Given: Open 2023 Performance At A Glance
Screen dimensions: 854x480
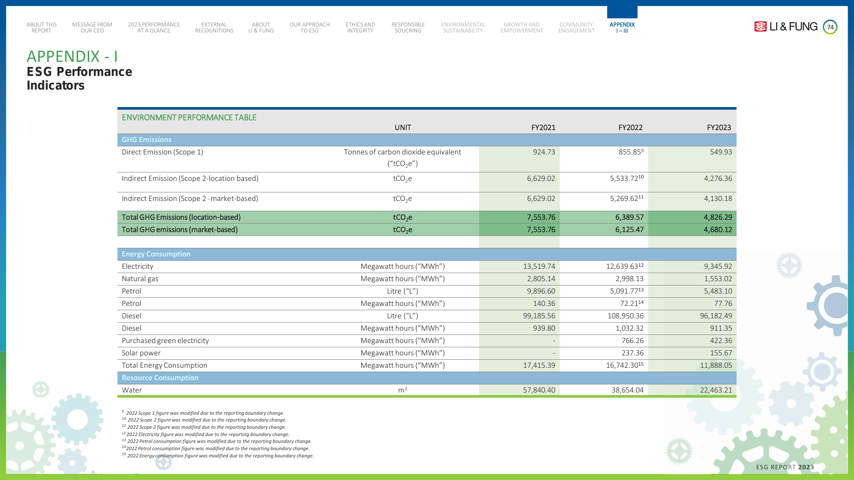Looking at the screenshot, I should tap(154, 28).
